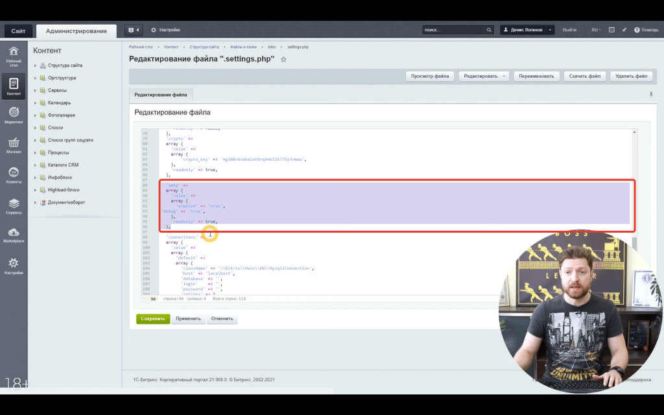Switch to the Сайт tab

[18, 31]
